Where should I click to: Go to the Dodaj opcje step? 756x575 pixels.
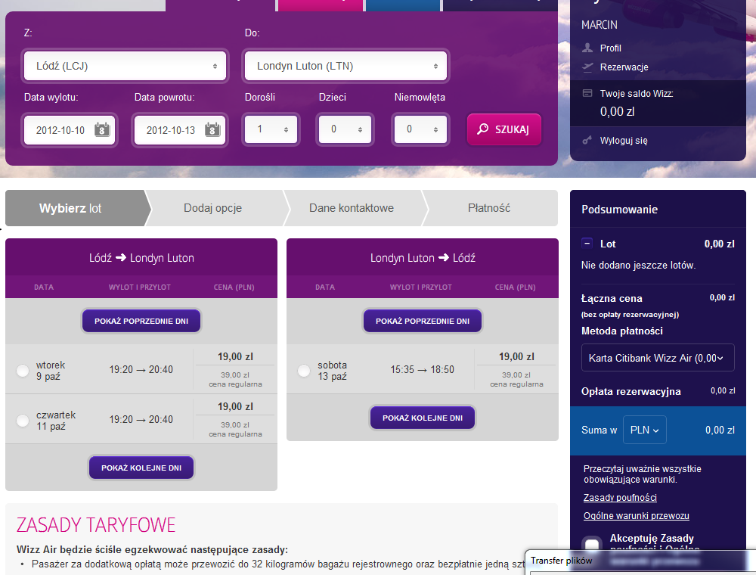pyautogui.click(x=212, y=208)
